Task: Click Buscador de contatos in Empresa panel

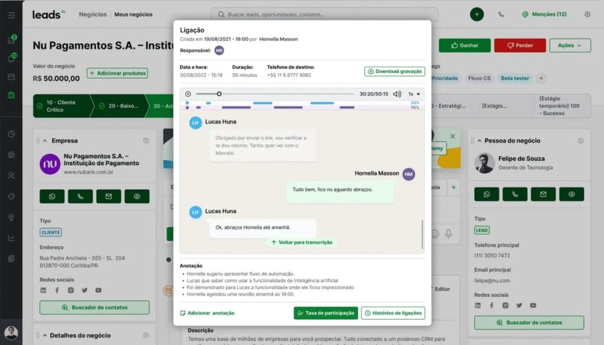Action: tap(94, 308)
